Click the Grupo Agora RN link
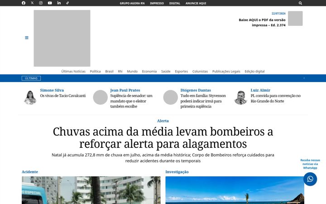326x204 pixels. coord(132,3)
